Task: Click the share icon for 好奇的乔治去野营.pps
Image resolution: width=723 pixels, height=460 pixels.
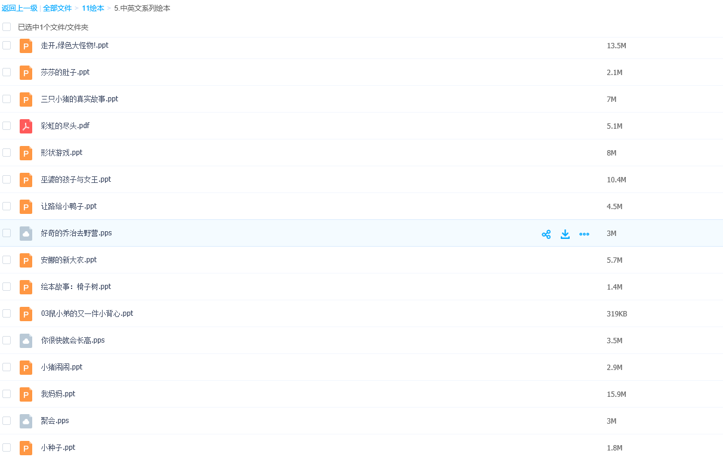Action: (x=546, y=234)
